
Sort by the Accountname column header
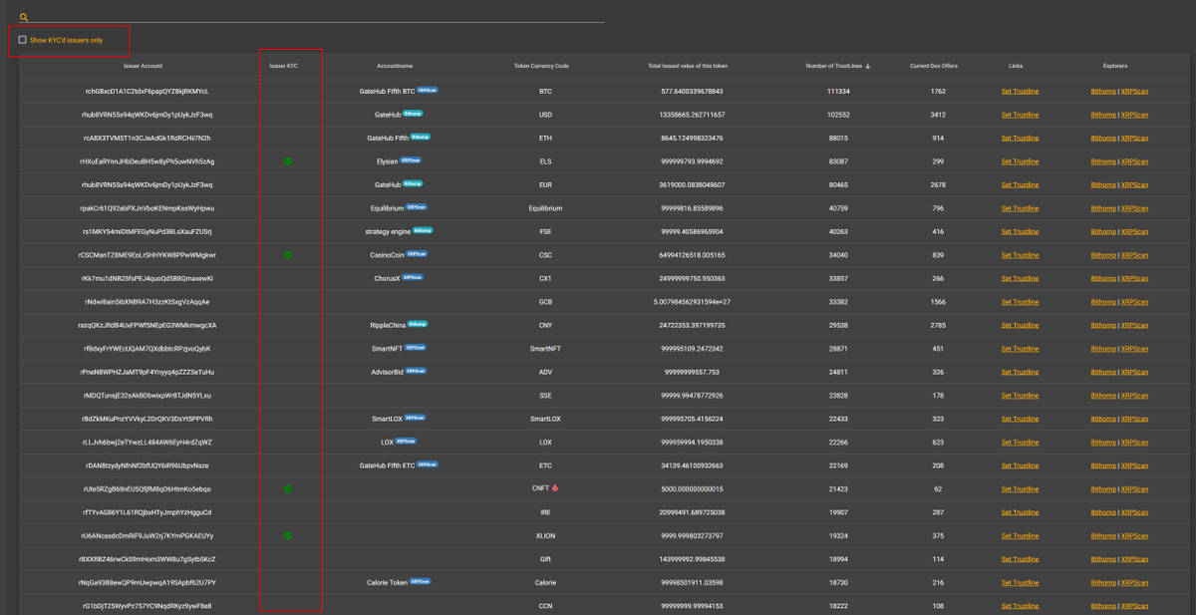(x=395, y=66)
